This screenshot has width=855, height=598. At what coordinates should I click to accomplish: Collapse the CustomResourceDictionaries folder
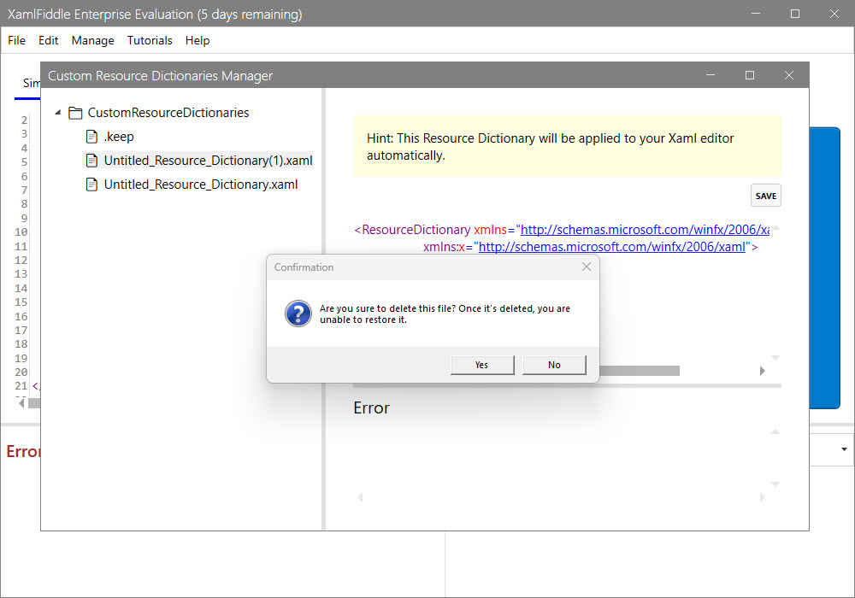pos(58,112)
